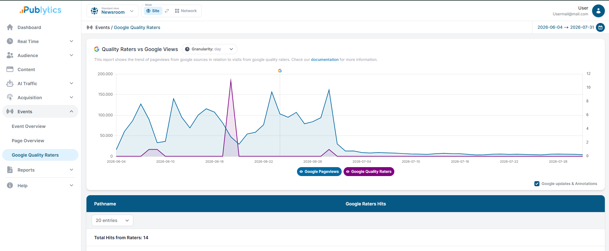This screenshot has height=251, width=609.
Task: Sort by Pathname column header
Action: tap(105, 204)
